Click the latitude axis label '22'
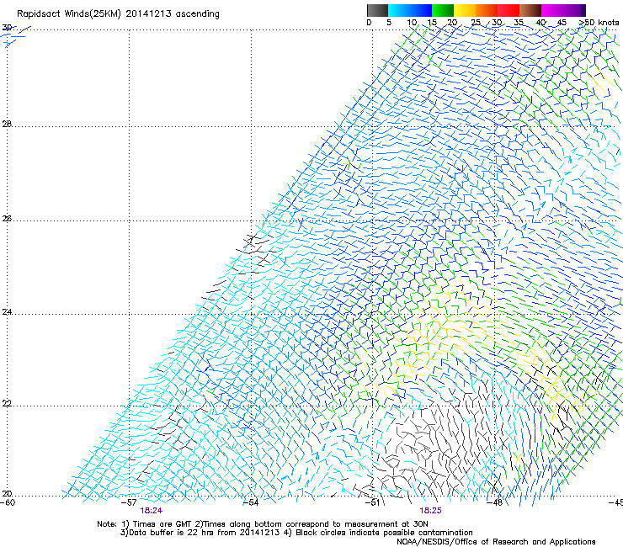The width and height of the screenshot is (623, 547). 7,404
